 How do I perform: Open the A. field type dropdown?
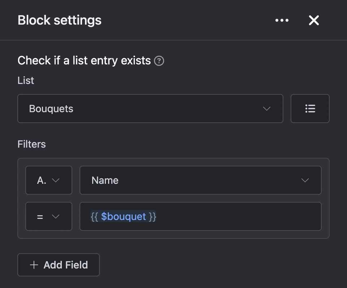click(49, 180)
